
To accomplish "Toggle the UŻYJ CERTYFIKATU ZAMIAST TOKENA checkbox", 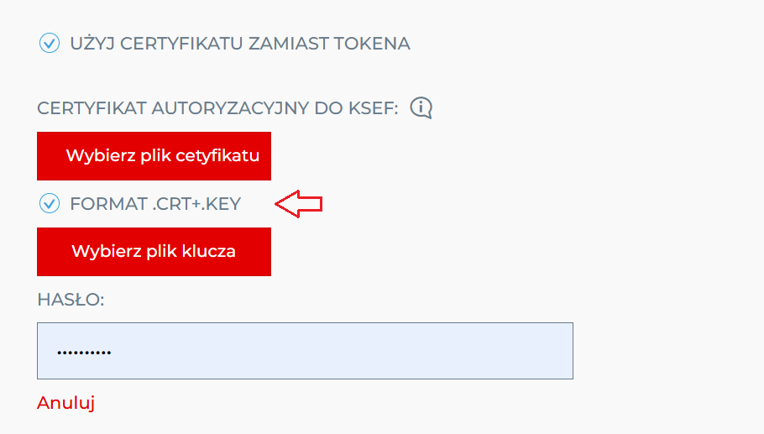I will pyautogui.click(x=50, y=43).
